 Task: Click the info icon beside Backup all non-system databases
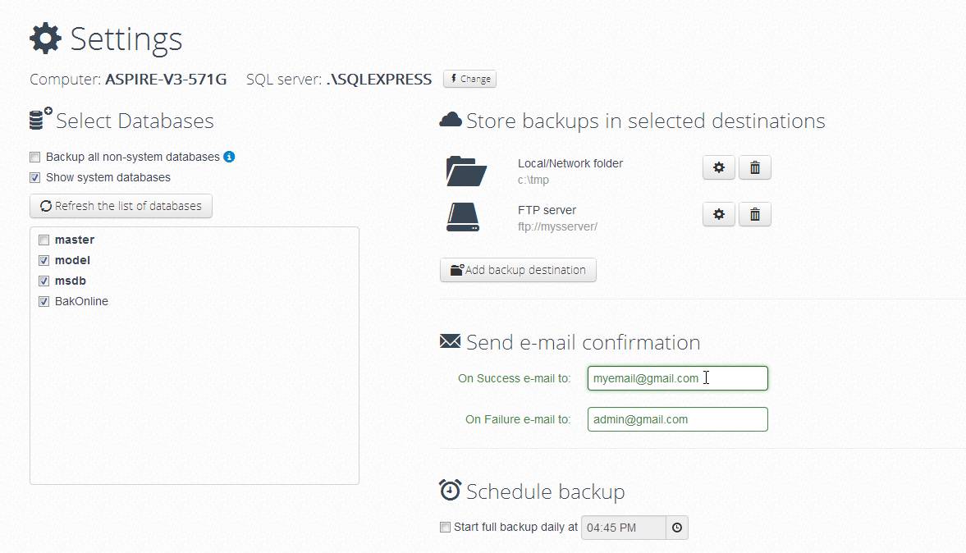(230, 157)
